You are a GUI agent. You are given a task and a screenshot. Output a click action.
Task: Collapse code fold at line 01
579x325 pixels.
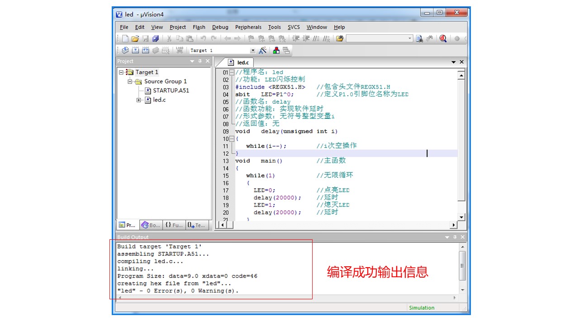[x=232, y=72]
